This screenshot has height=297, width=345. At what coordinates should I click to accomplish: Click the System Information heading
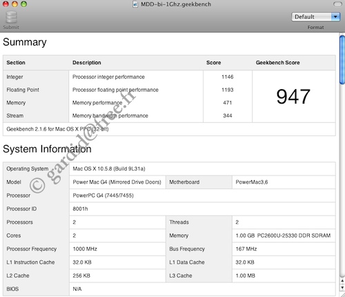pyautogui.click(x=47, y=149)
